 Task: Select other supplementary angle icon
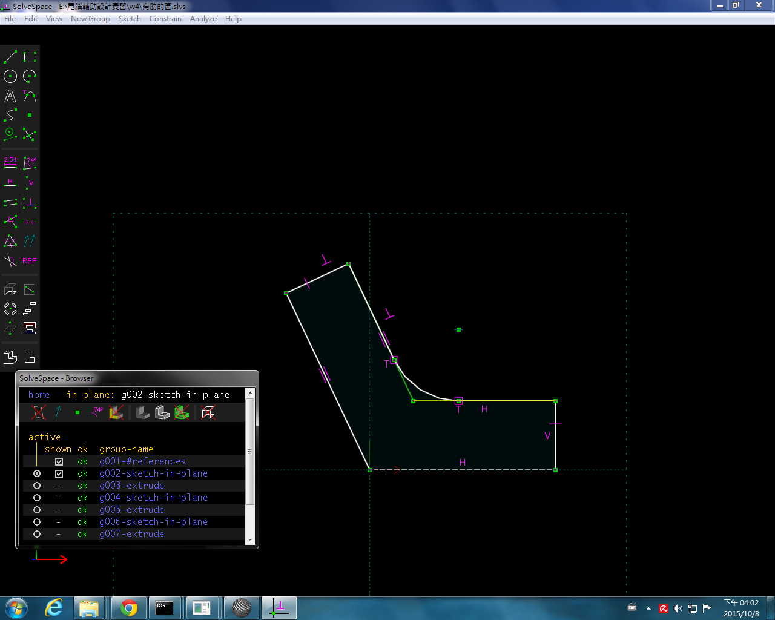coord(10,260)
